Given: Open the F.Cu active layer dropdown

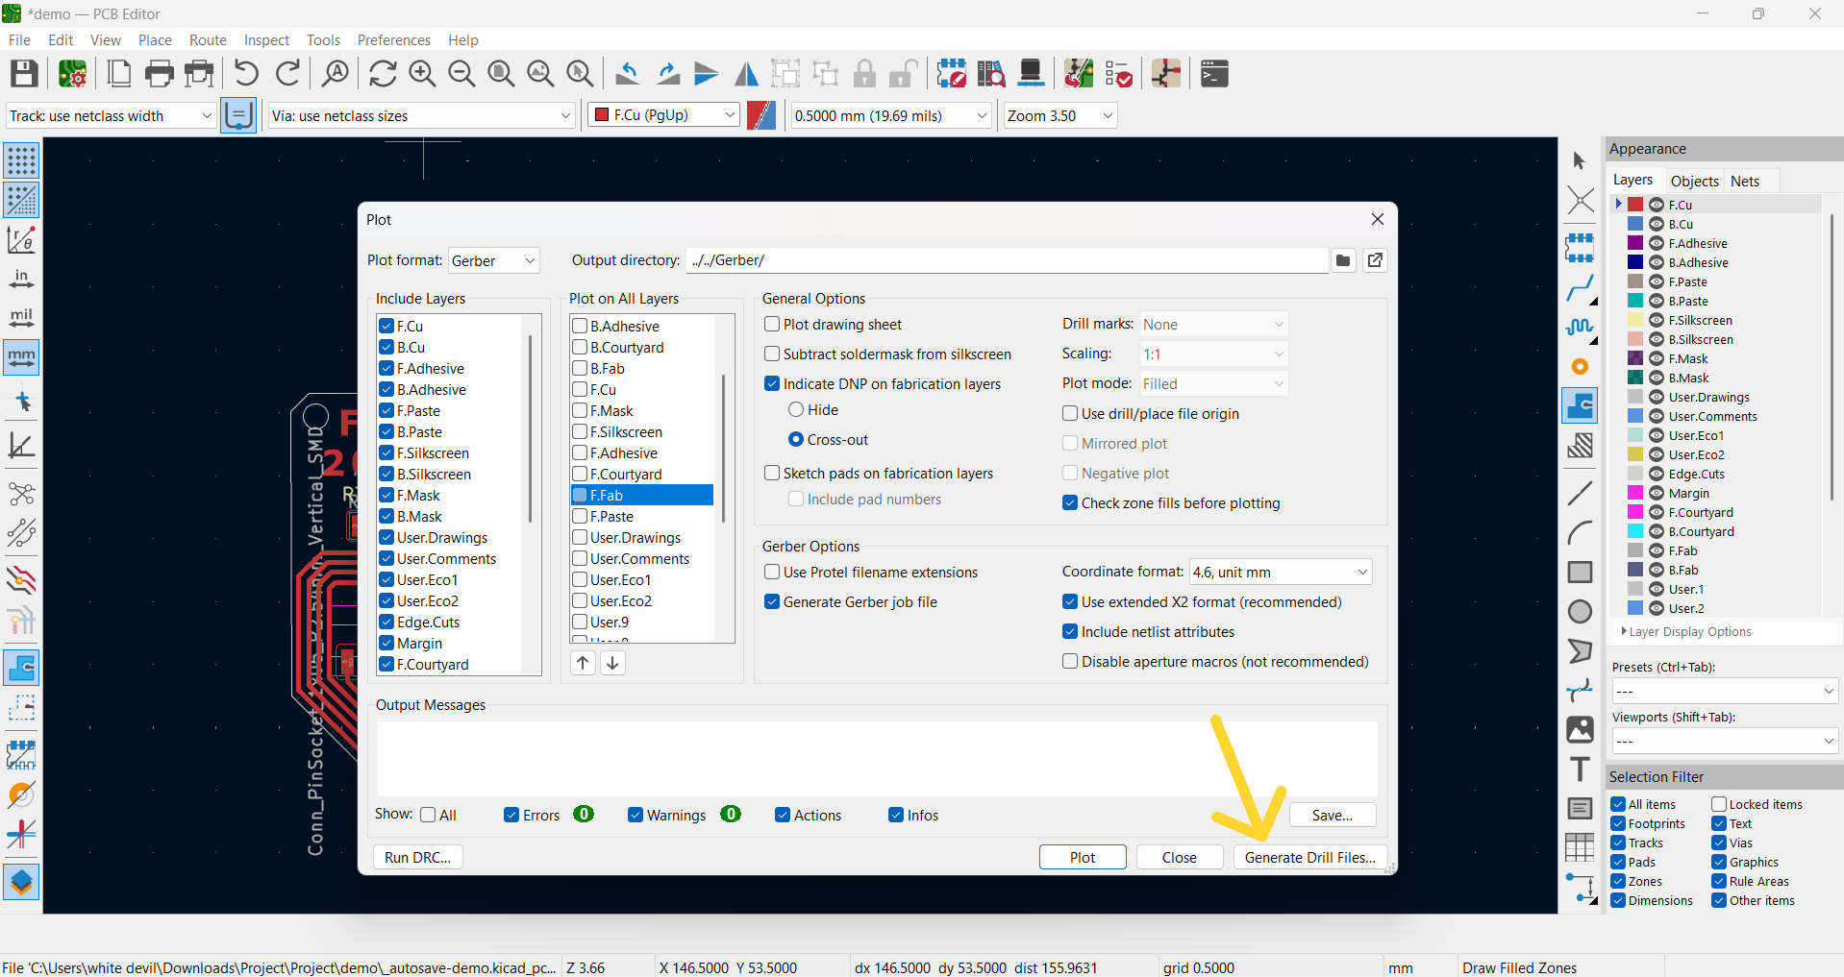Looking at the screenshot, I should (x=664, y=115).
